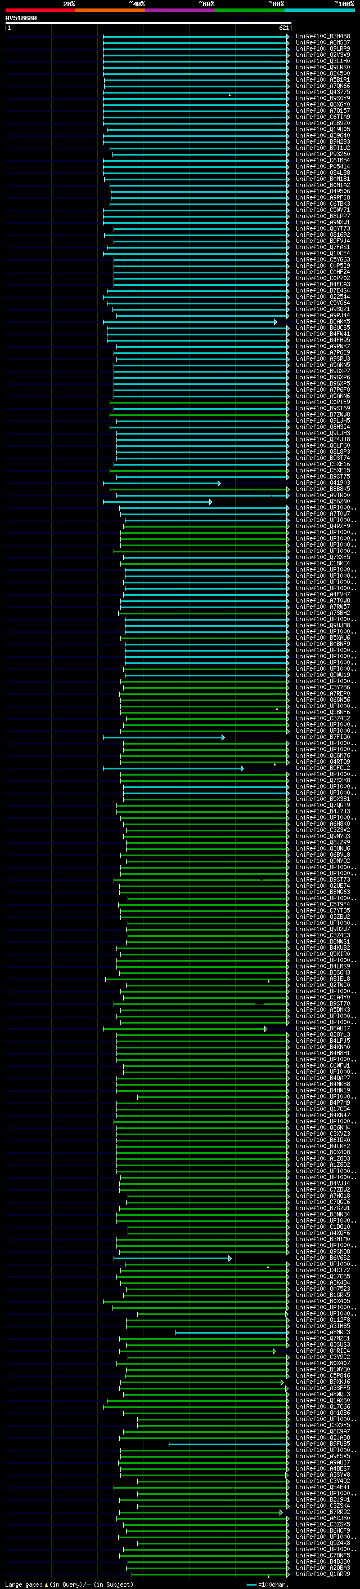Select hit label UniRef100_B0X408
The width and height of the screenshot is (360, 1589).
(x=323, y=1152)
